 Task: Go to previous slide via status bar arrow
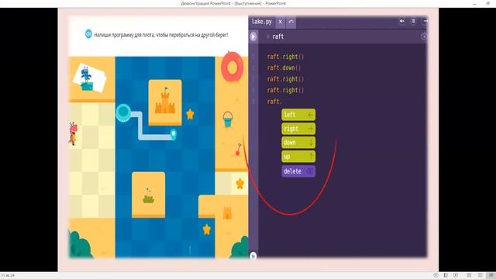(436, 275)
